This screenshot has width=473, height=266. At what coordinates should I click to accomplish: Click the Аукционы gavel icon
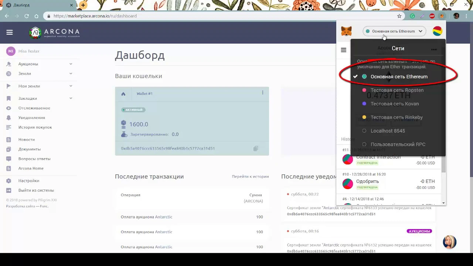tap(9, 64)
